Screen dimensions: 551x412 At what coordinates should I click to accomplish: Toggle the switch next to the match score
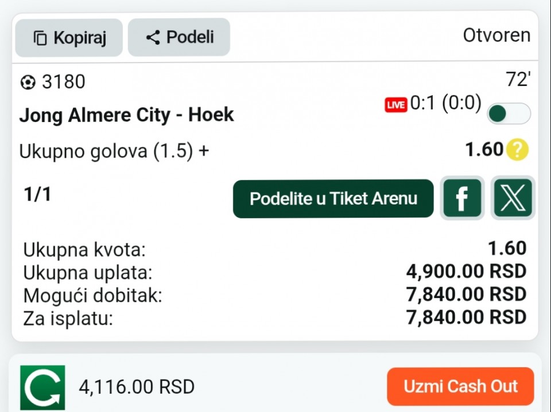(509, 113)
